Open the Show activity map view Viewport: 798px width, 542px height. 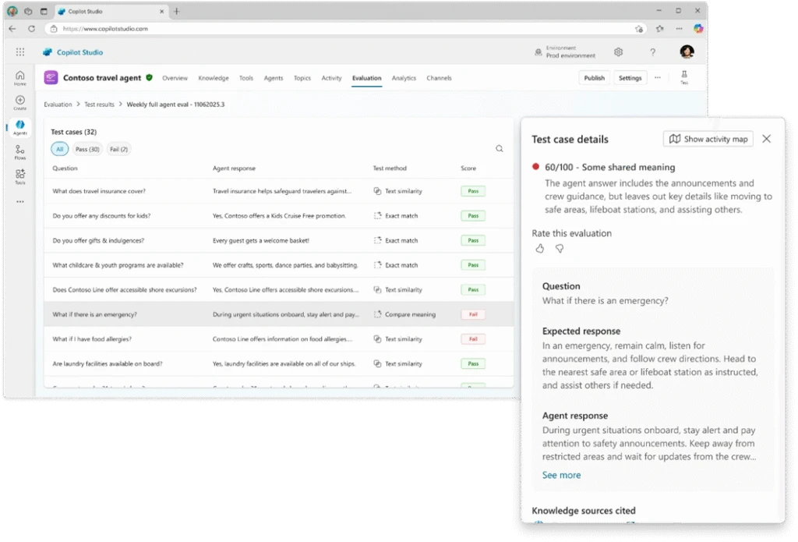pos(708,139)
